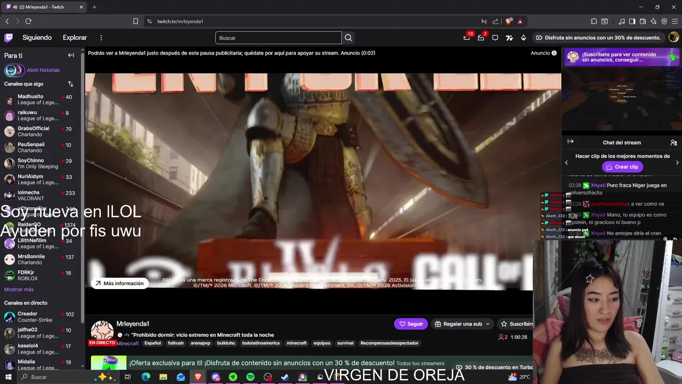Go to the previous chat banner with the left chevron
The image size is (682, 384).
tap(566, 162)
